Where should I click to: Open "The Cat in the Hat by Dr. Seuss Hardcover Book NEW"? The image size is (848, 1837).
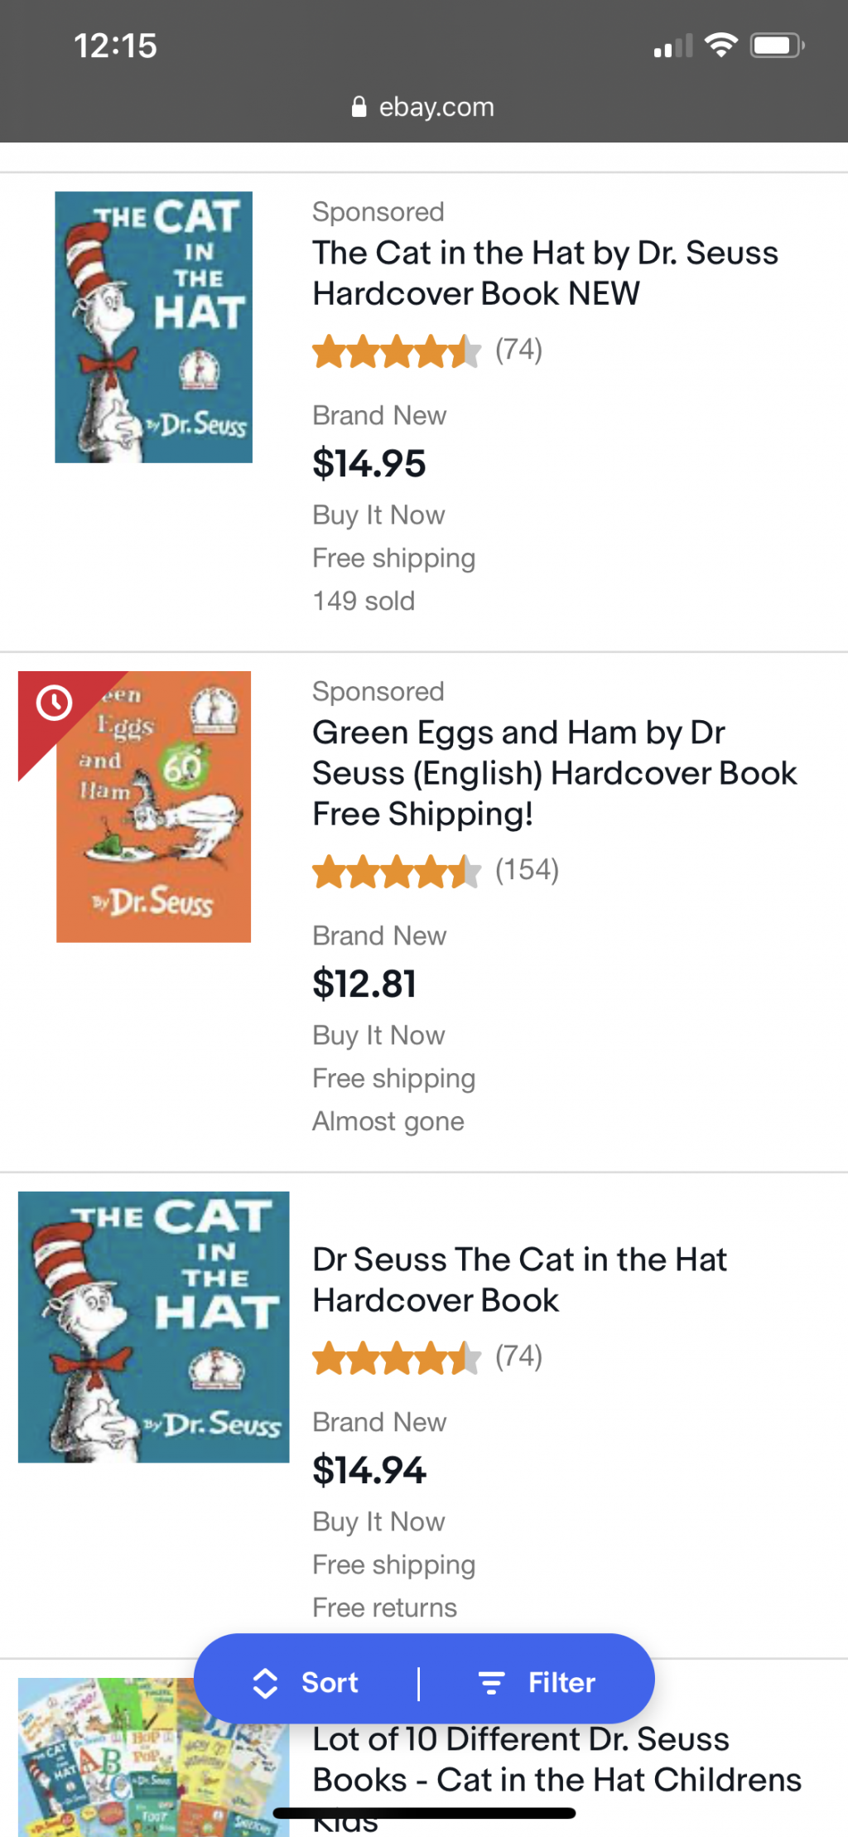(545, 273)
